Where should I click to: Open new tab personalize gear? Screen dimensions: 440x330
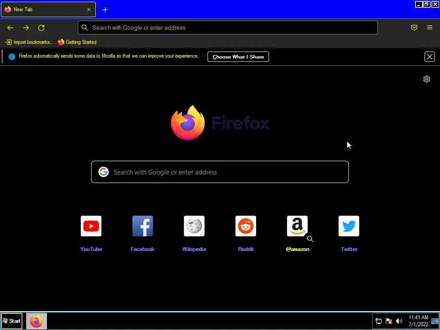click(427, 79)
